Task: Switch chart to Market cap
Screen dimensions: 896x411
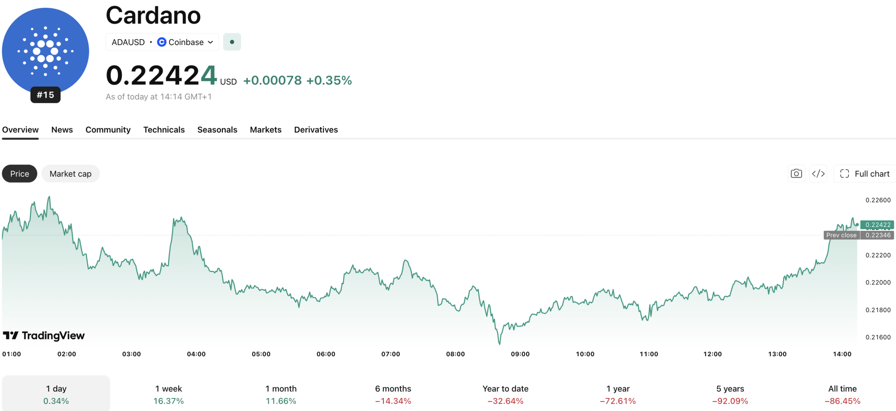Action: (x=70, y=174)
